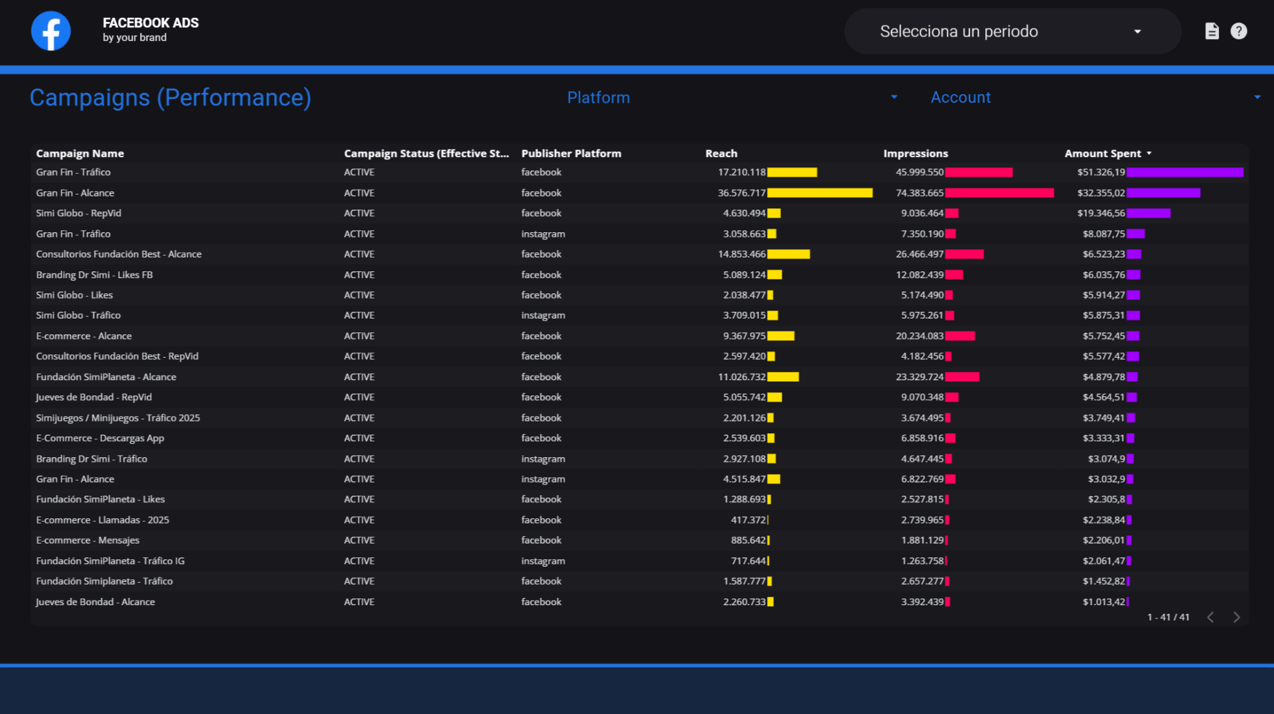Go to next table page arrow
The width and height of the screenshot is (1274, 714).
[1236, 617]
